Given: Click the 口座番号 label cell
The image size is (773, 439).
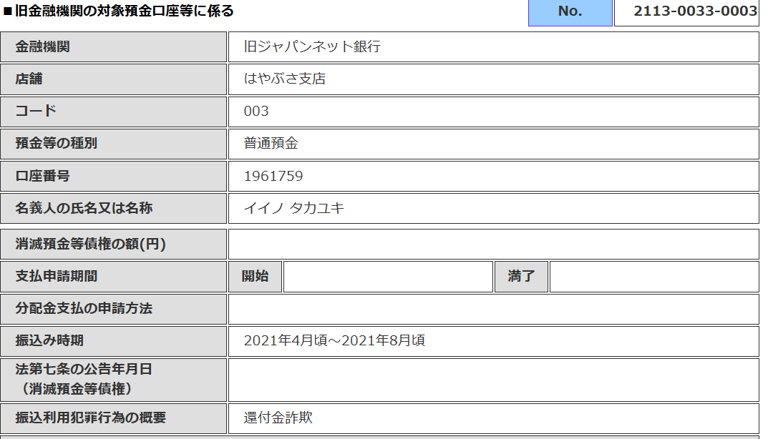Looking at the screenshot, I should [x=113, y=177].
